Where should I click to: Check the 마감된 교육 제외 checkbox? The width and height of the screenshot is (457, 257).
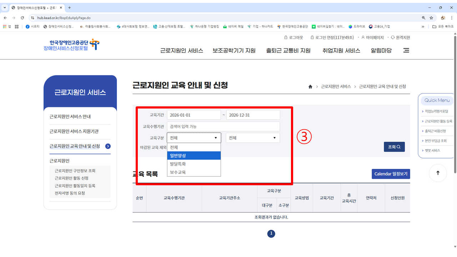point(170,147)
